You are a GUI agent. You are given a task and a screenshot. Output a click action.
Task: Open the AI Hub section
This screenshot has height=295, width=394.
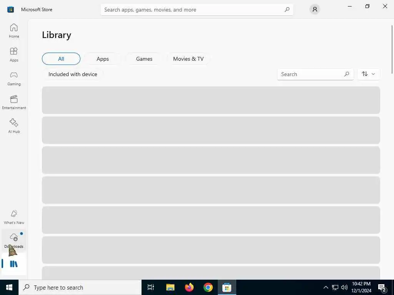14,126
